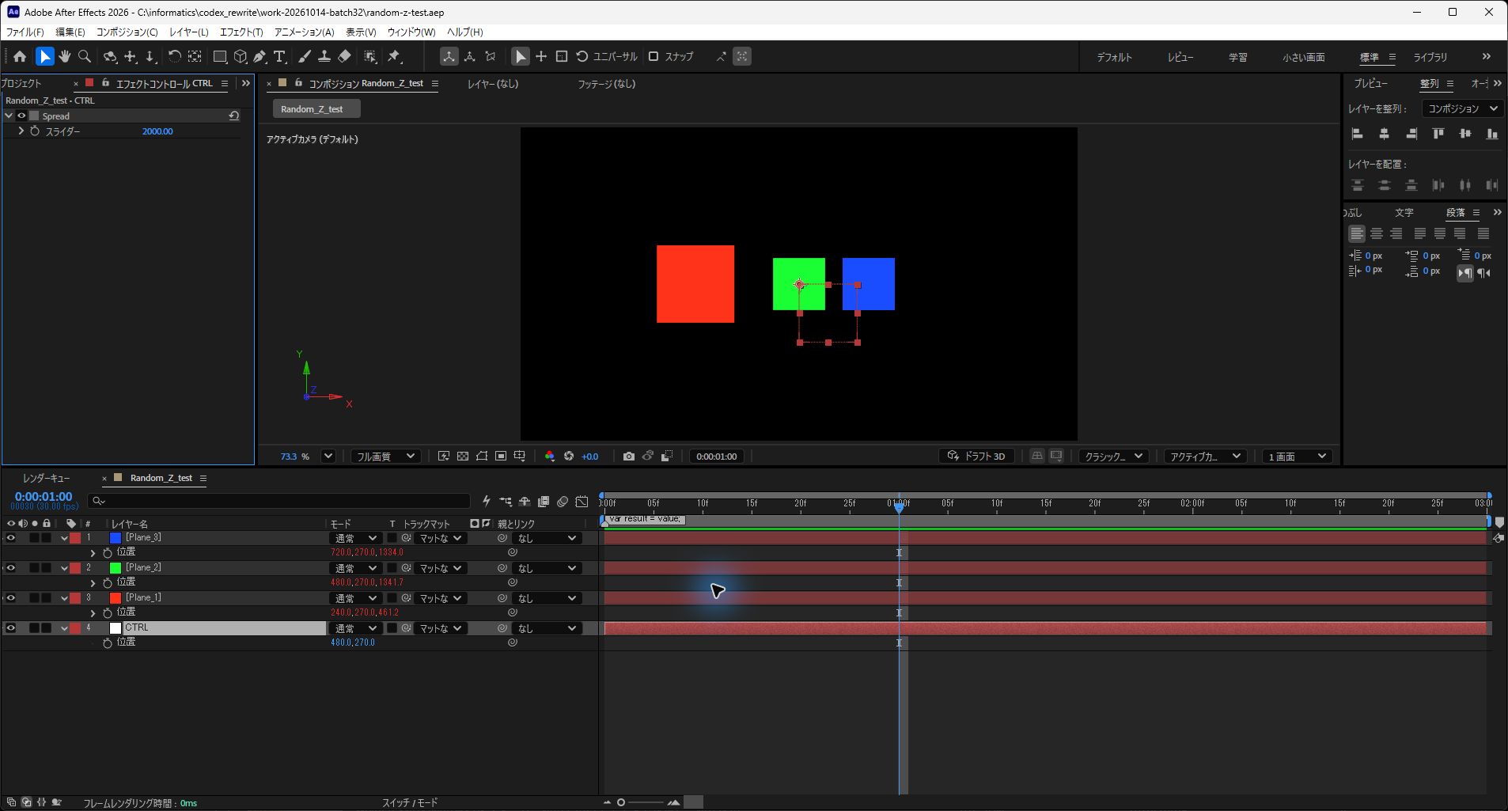Select the Rectangle shape tool
This screenshot has height=811, width=1508.
point(220,56)
